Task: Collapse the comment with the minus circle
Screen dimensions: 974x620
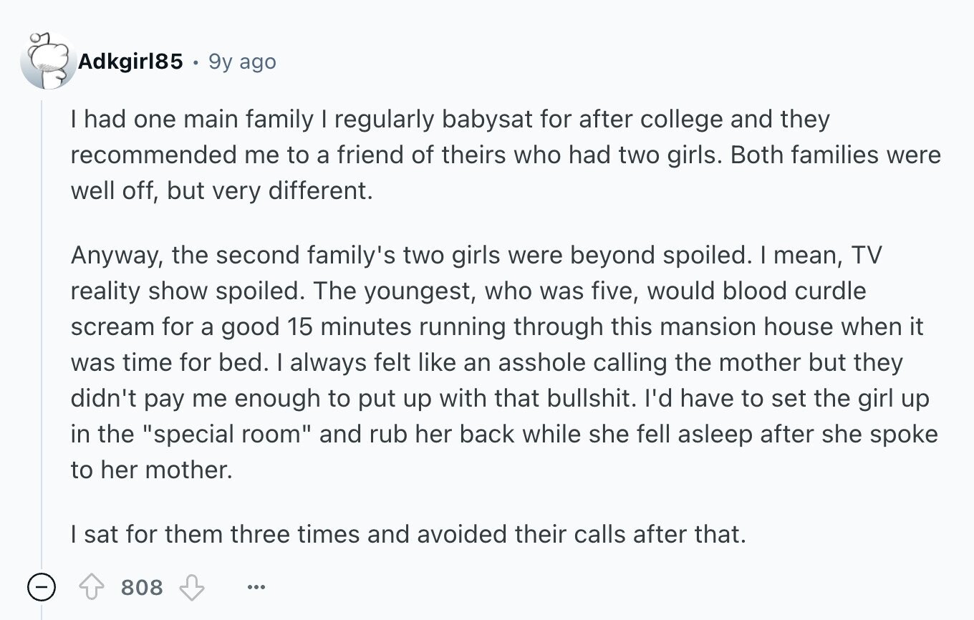Action: (x=42, y=588)
